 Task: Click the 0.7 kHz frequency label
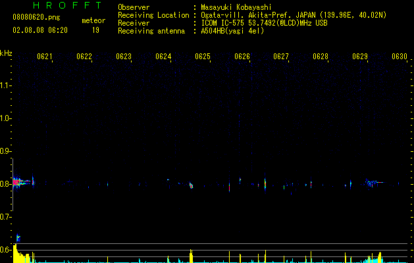(x=5, y=217)
